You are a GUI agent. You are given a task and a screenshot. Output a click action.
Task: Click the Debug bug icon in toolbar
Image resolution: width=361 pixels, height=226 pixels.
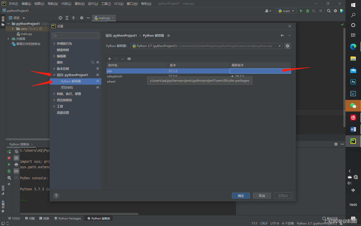308,11
